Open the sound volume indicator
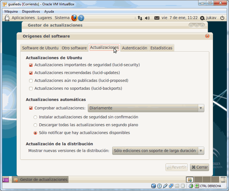Viewport: 229px width, 191px height. [147, 18]
